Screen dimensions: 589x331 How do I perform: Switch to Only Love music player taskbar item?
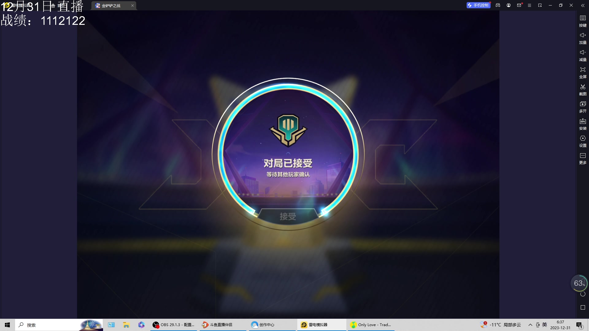pos(371,325)
